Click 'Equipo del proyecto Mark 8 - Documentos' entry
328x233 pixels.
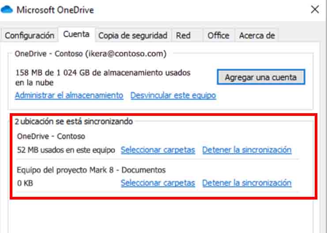point(91,170)
